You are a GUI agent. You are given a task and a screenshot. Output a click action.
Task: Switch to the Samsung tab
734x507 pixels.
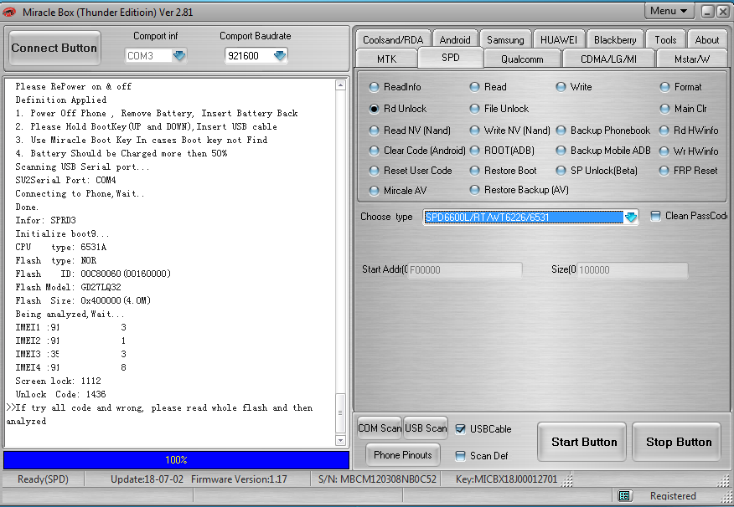505,39
